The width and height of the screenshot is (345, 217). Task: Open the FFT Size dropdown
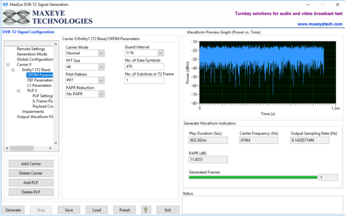tap(101, 67)
